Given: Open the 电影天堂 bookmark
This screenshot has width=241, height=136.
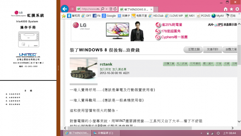Looking at the screenshot, I should [x=139, y=16].
